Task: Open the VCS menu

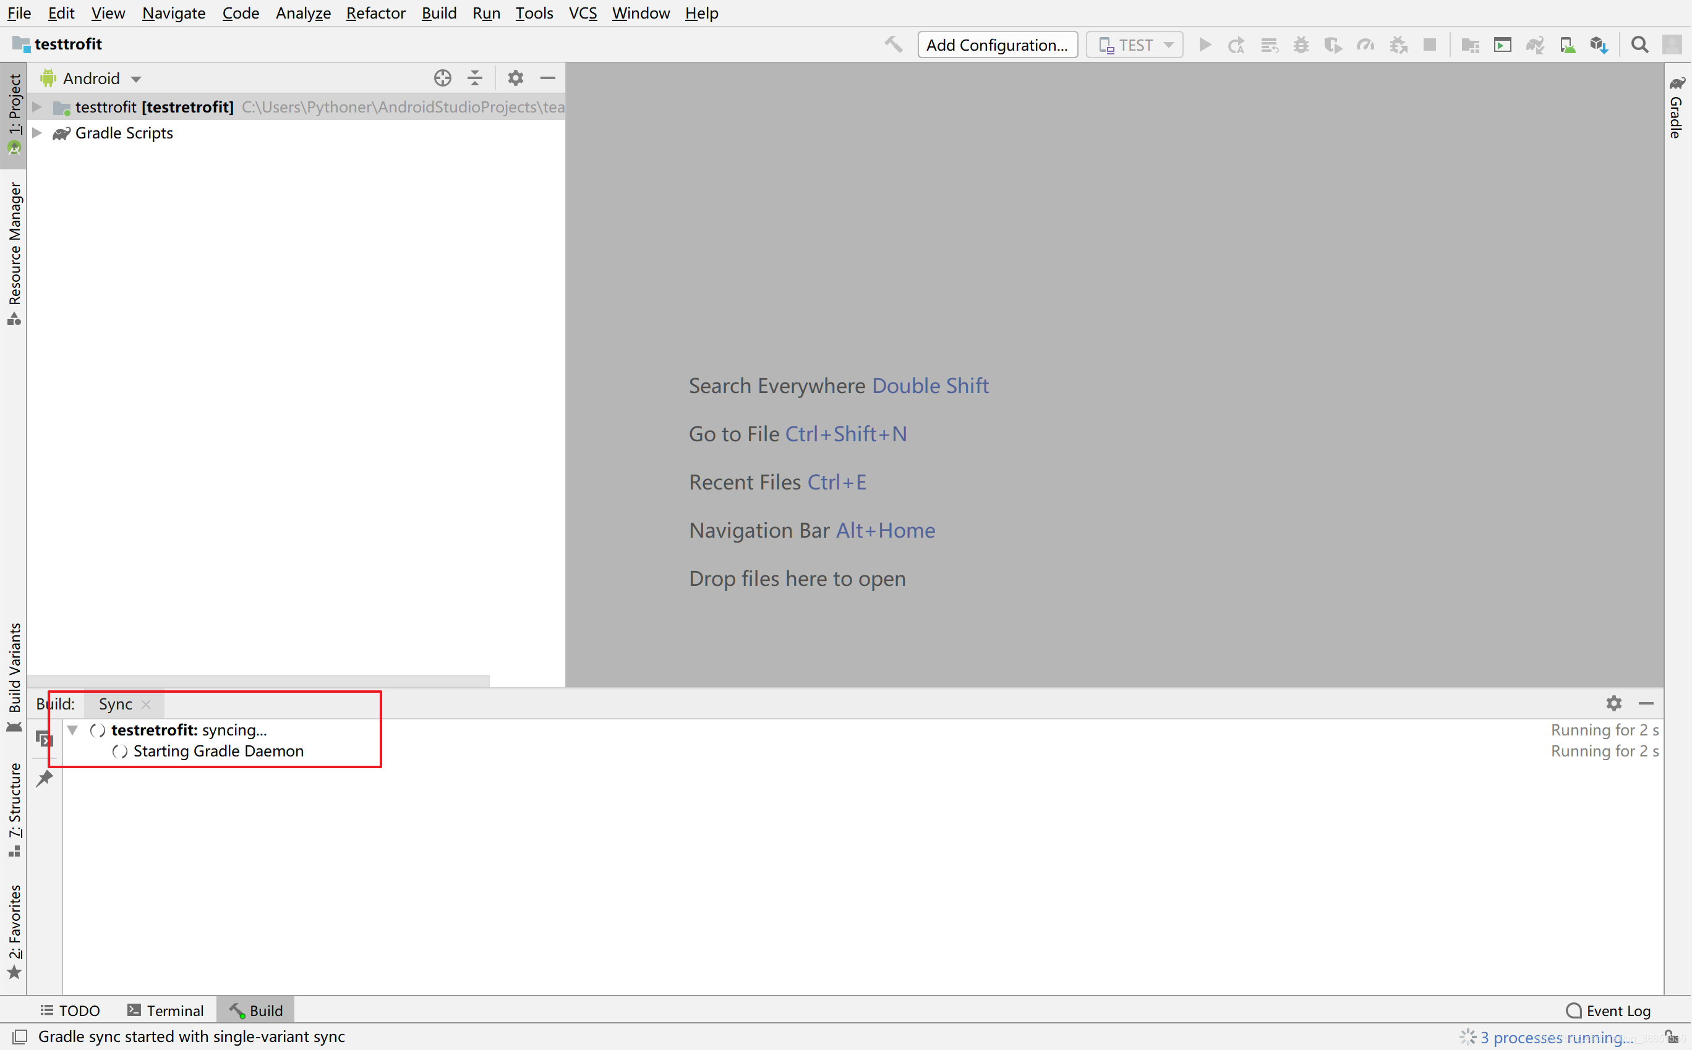Action: coord(583,13)
